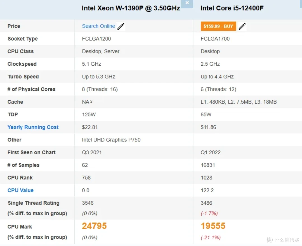Remove Xeon W-1390P column with X
The width and height of the screenshot is (302, 246).
[x=187, y=3]
